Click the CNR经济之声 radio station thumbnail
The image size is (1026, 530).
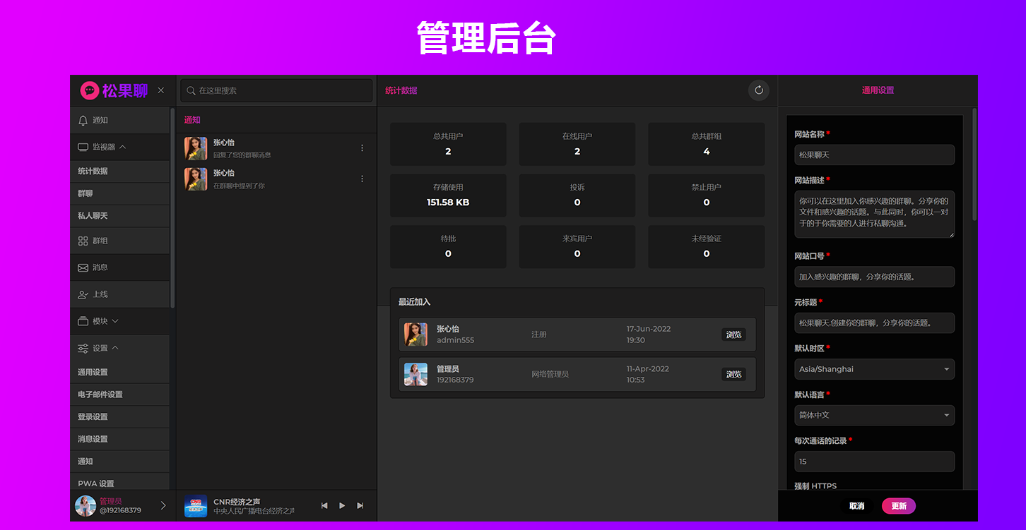point(196,506)
